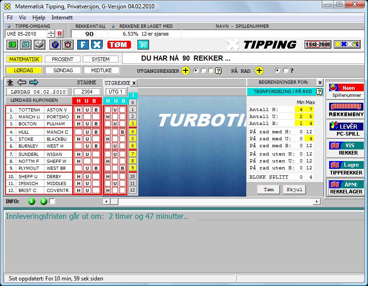The image size is (368, 286).
Task: Click the shopping cart icon
Action: click(x=143, y=44)
